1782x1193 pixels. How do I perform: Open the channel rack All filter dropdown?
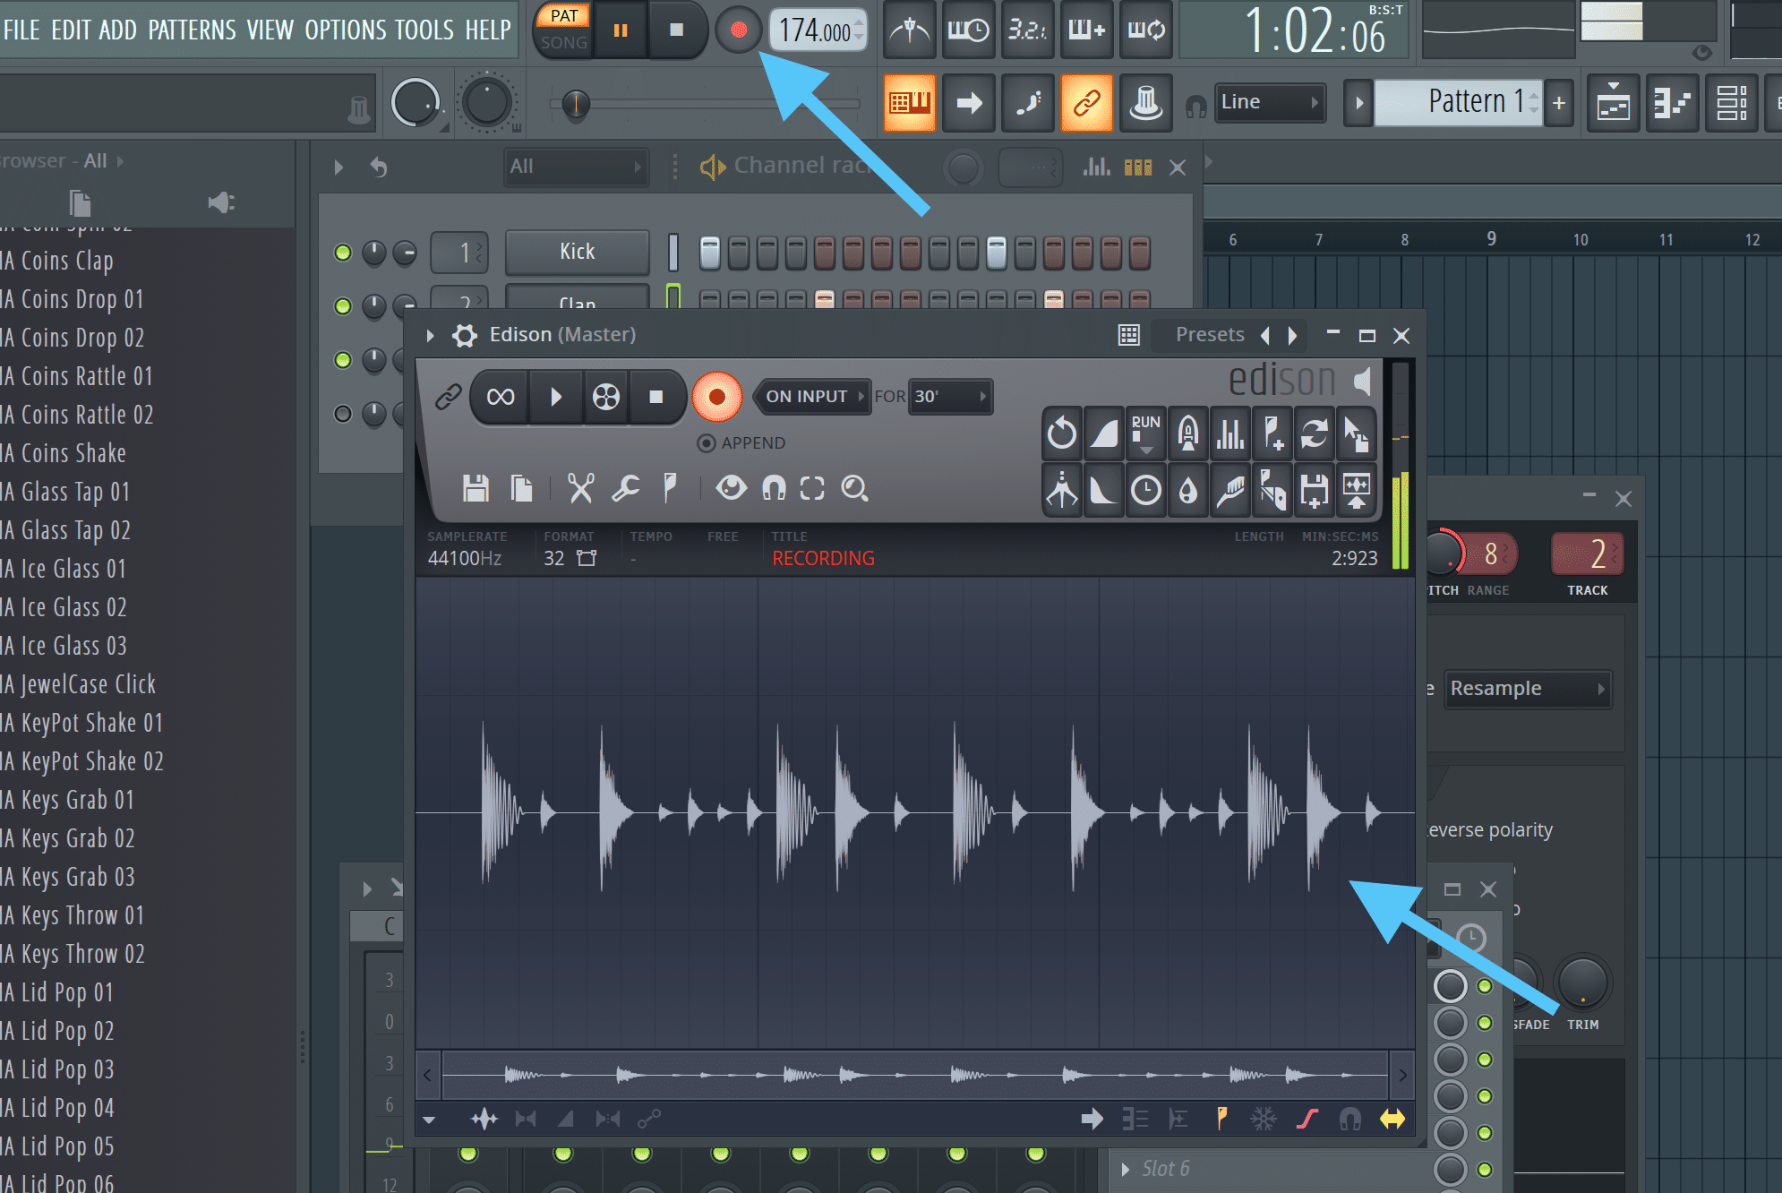pyautogui.click(x=575, y=167)
